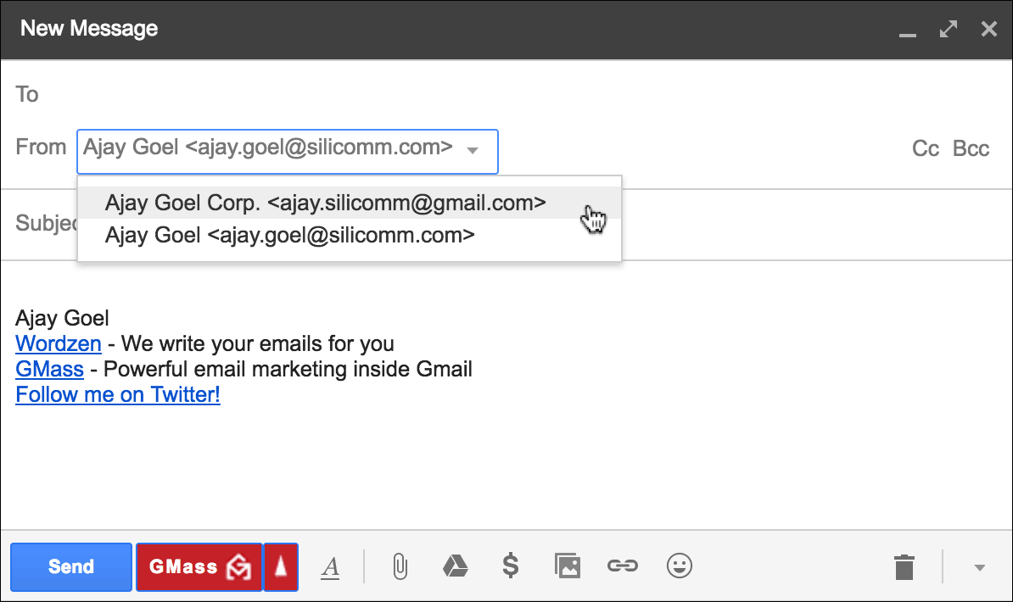Click the Follow me on Twitter link
1013x602 pixels.
[118, 394]
